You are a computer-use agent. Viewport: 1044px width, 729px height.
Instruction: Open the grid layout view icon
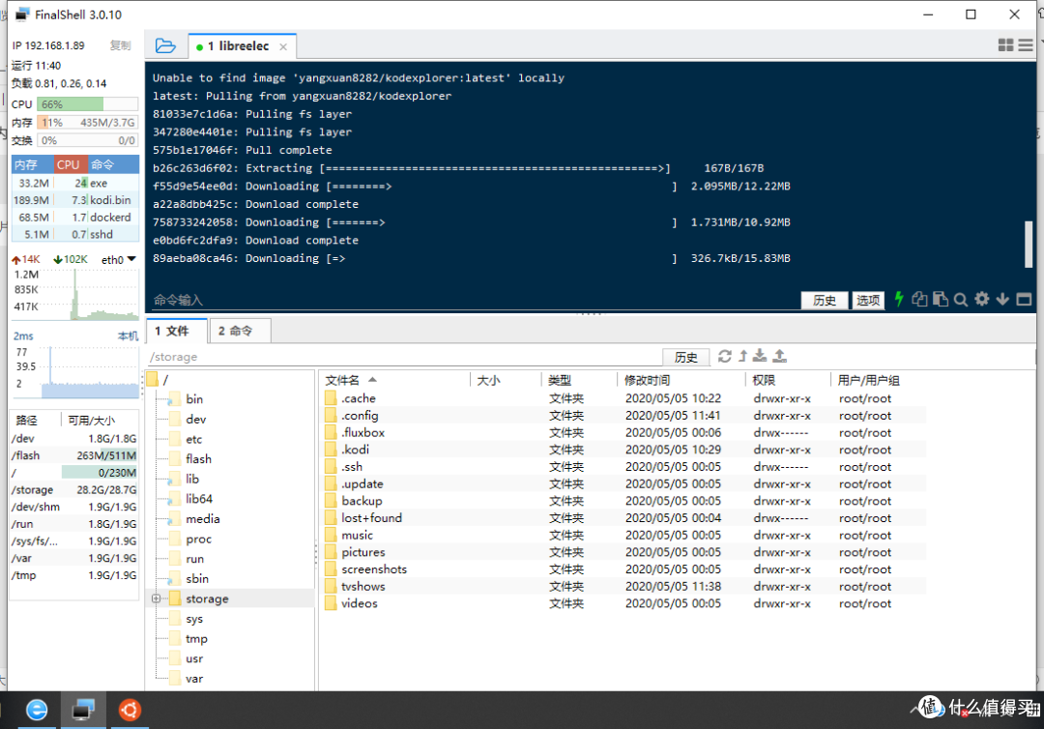pos(1005,45)
